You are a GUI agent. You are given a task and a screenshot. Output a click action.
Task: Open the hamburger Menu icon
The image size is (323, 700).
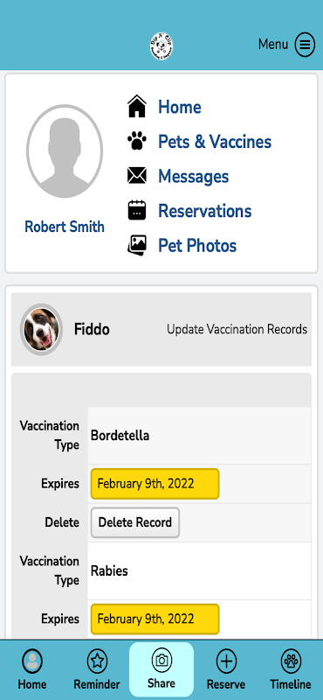click(305, 45)
